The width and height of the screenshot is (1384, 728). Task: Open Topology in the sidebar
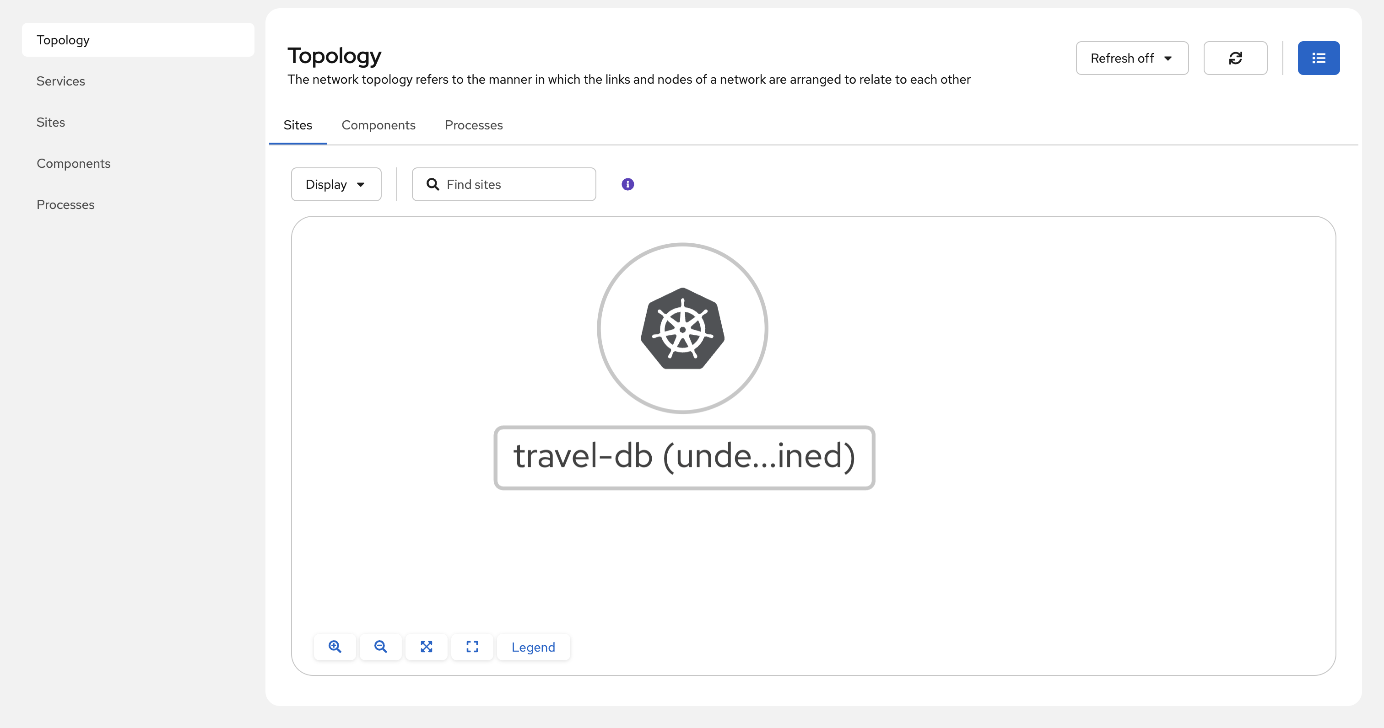click(x=138, y=40)
